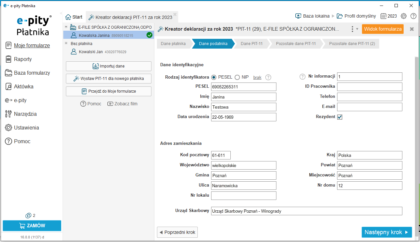420x242 pixels.
Task: Open e-pity sidebar item
Action: point(16,100)
